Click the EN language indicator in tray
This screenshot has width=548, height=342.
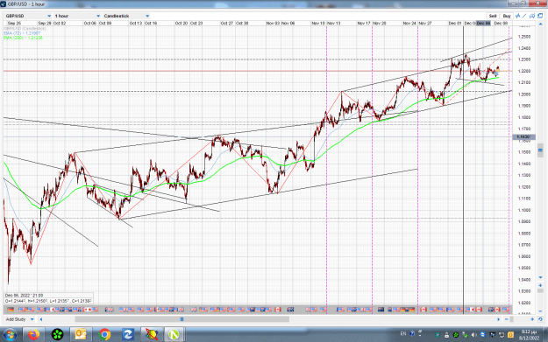(x=403, y=333)
